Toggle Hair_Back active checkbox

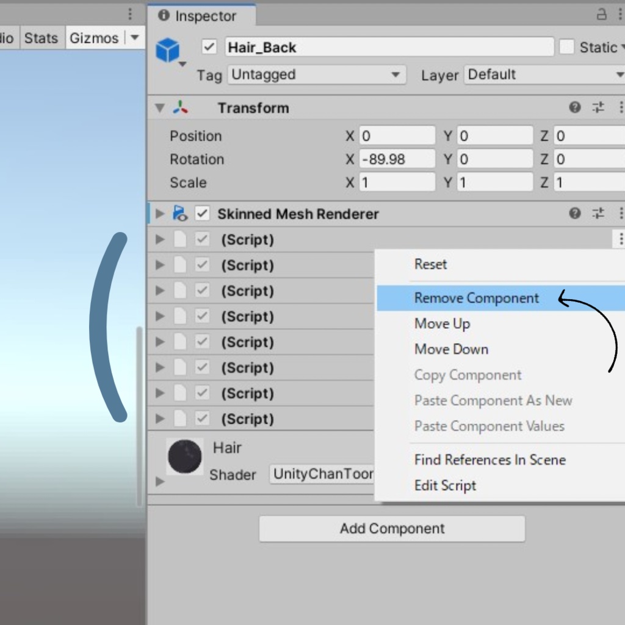[x=209, y=47]
